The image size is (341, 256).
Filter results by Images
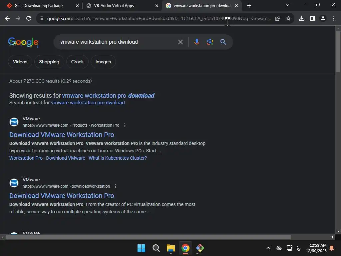coord(103,62)
